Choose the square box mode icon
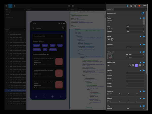Viewport: 152px width, 114px height. [112, 40]
